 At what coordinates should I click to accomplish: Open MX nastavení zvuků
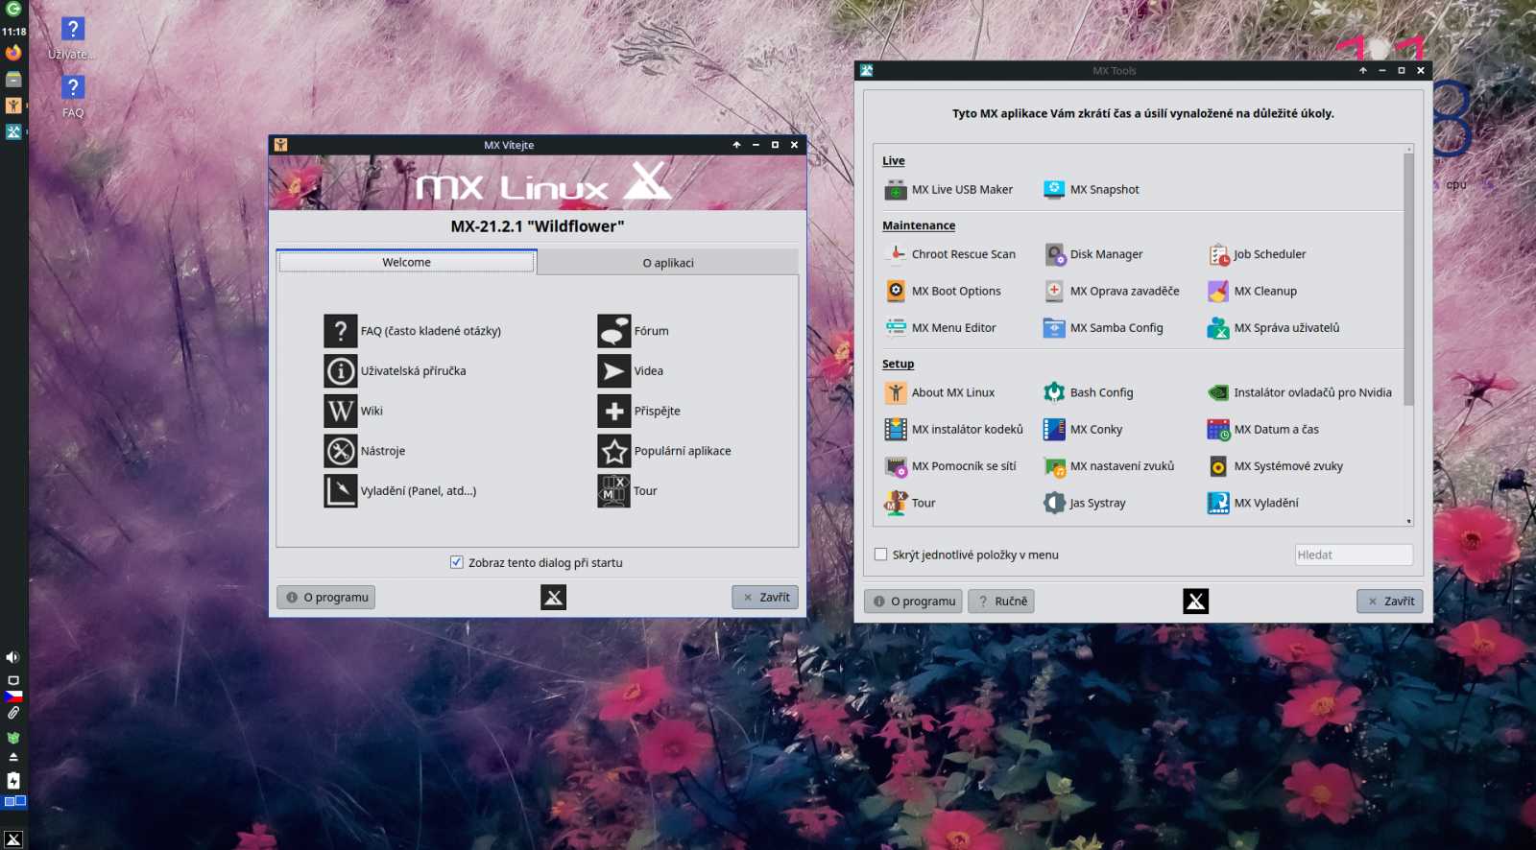(x=1109, y=466)
